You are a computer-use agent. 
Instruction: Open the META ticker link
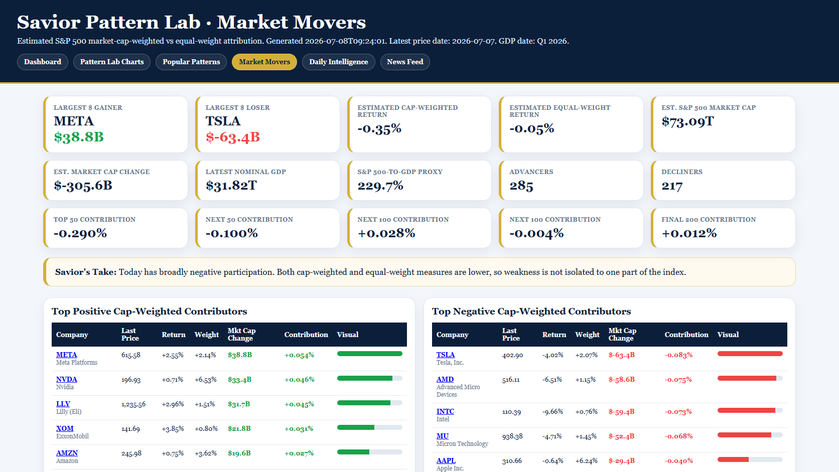tap(67, 355)
